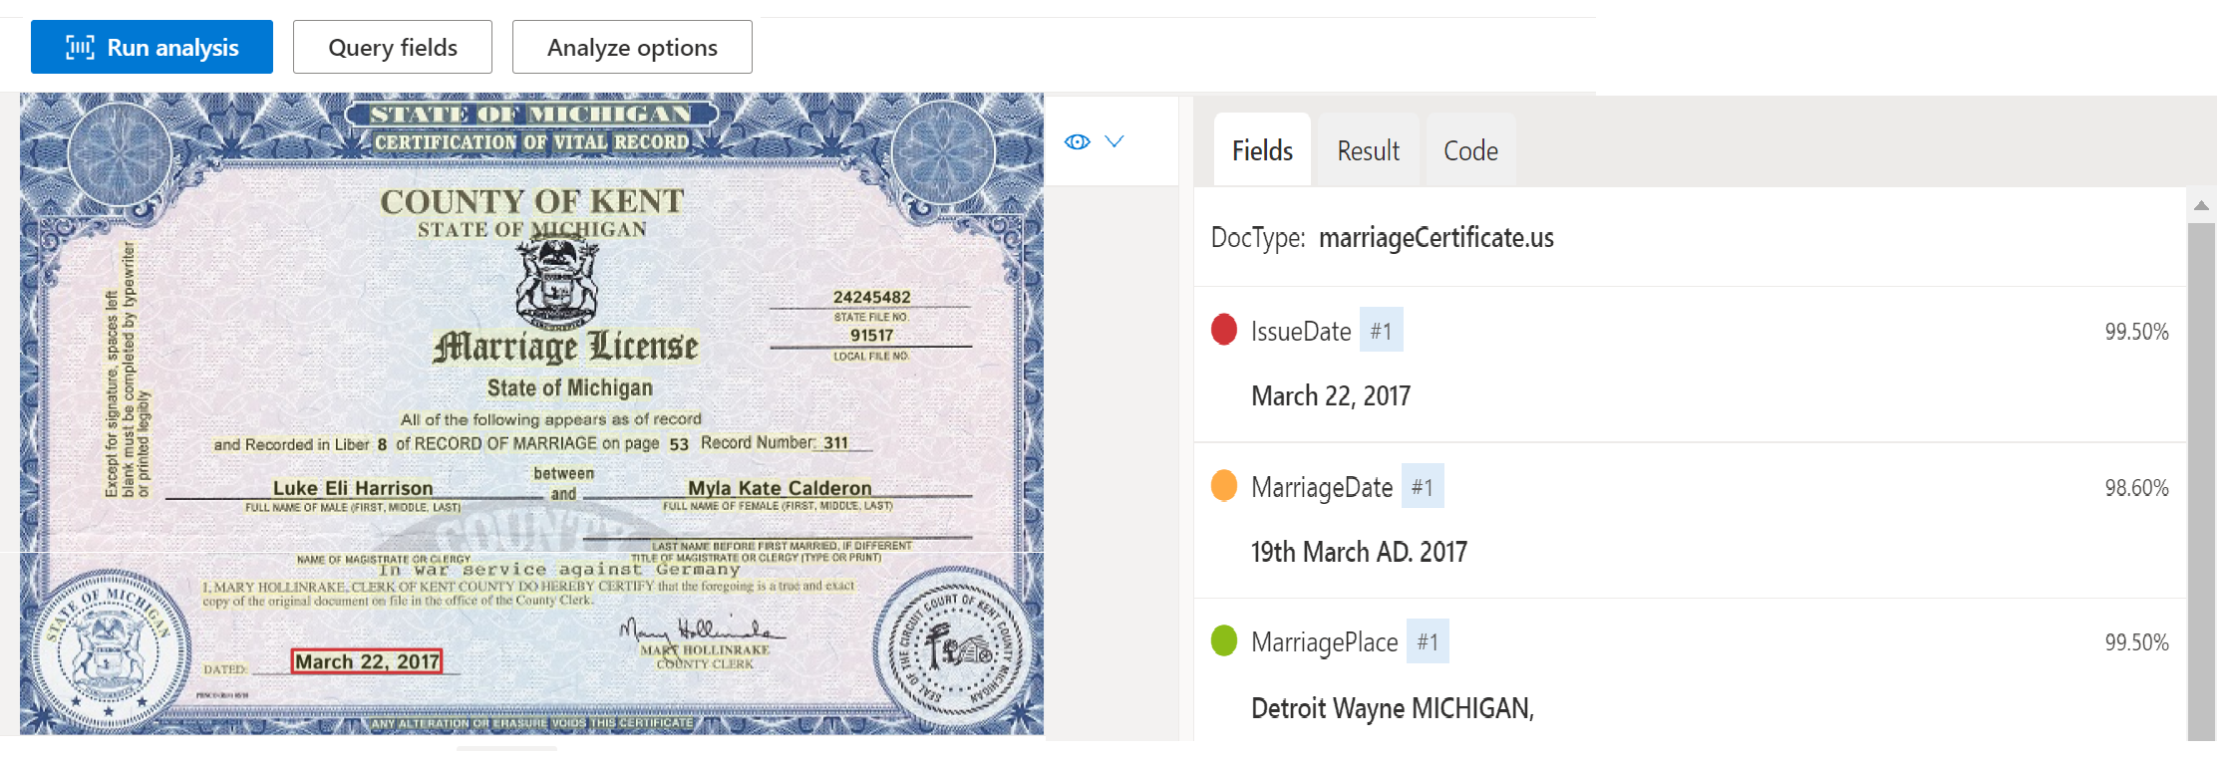Click the Run analysis button
Screen dimensions: 2226x757
coord(152,47)
